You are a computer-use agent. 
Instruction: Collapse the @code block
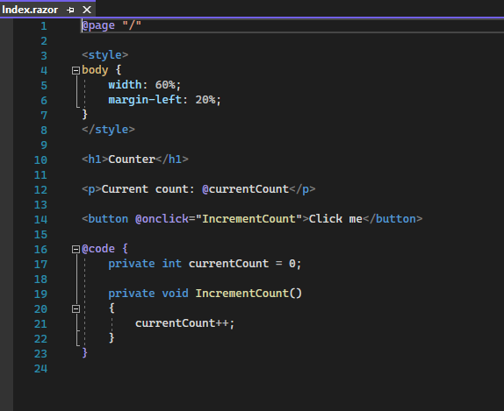pyautogui.click(x=76, y=249)
